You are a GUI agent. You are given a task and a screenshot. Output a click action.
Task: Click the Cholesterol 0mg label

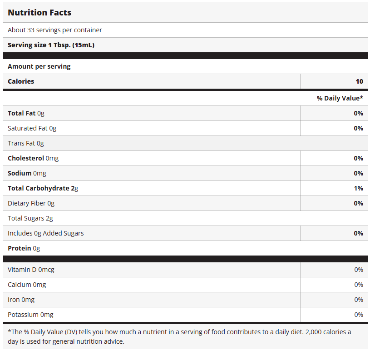click(33, 158)
